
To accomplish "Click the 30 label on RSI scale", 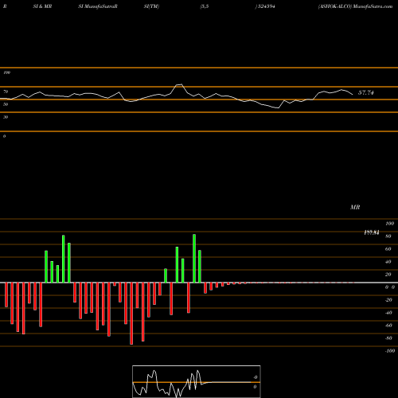I will coord(6,117).
